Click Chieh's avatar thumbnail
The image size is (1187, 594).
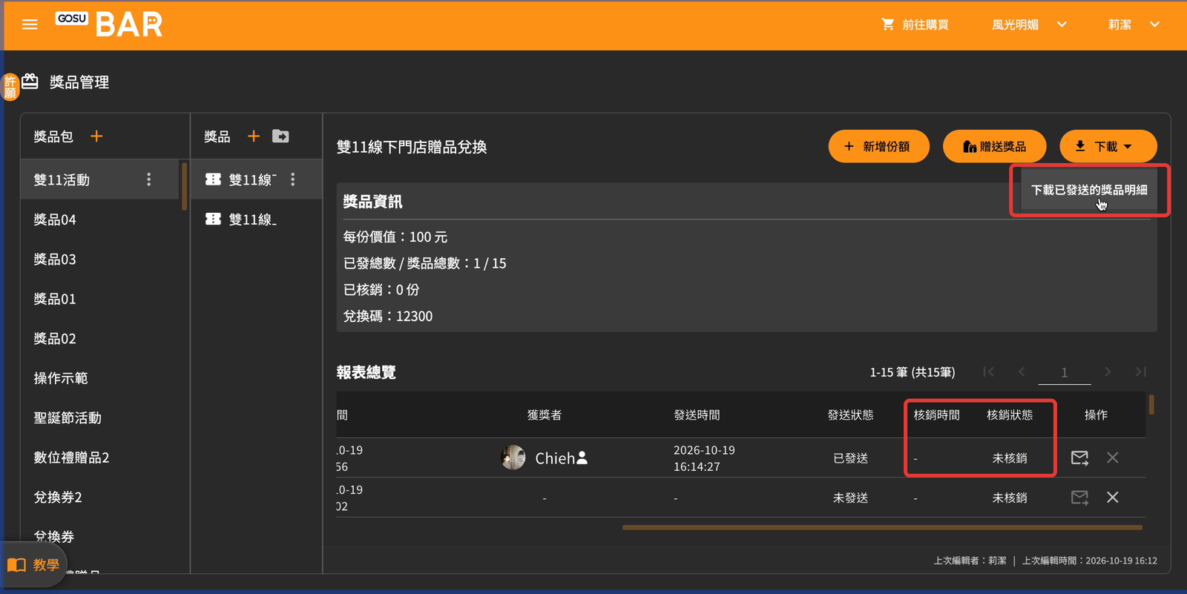(x=513, y=458)
